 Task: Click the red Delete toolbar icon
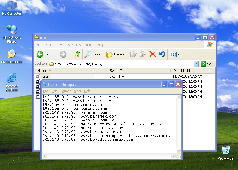click(x=152, y=54)
